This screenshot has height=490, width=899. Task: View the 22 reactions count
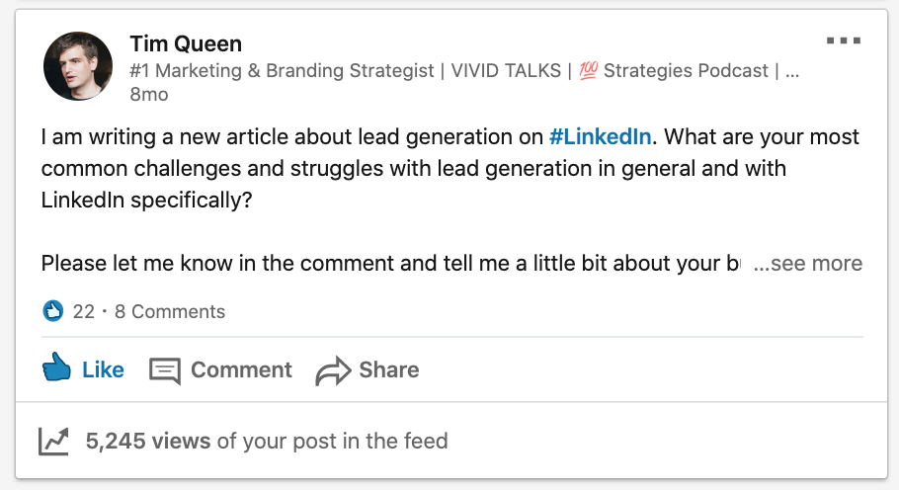84,312
